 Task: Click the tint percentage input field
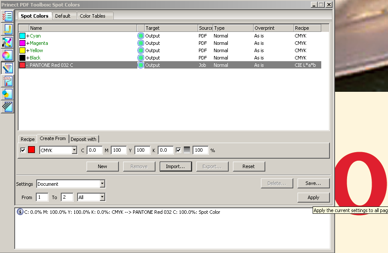coord(200,150)
